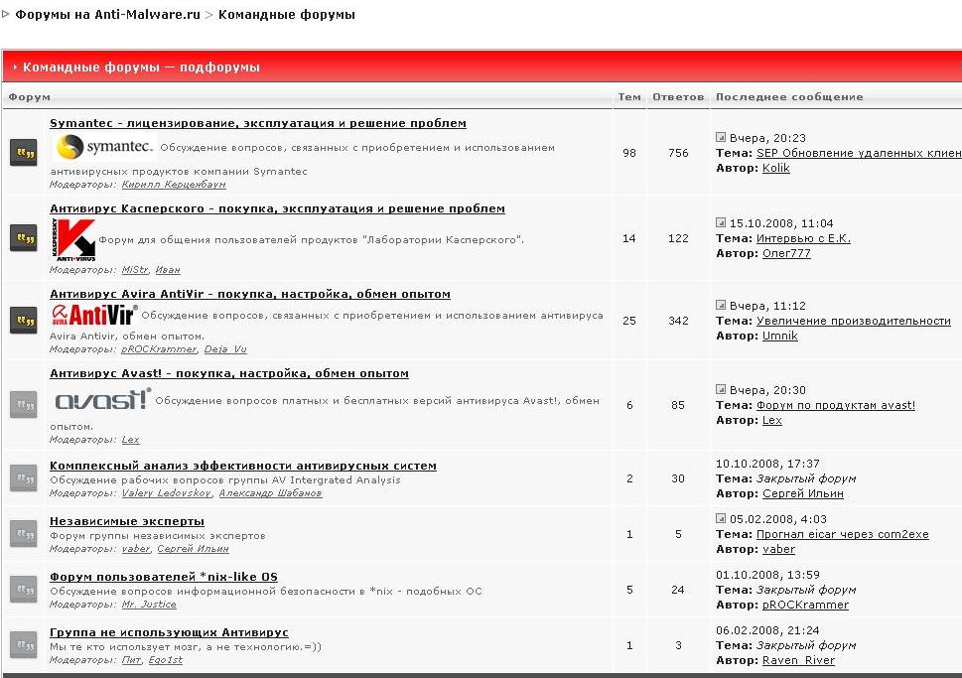Click the topic count 98
The image size is (962, 678).
pos(629,153)
